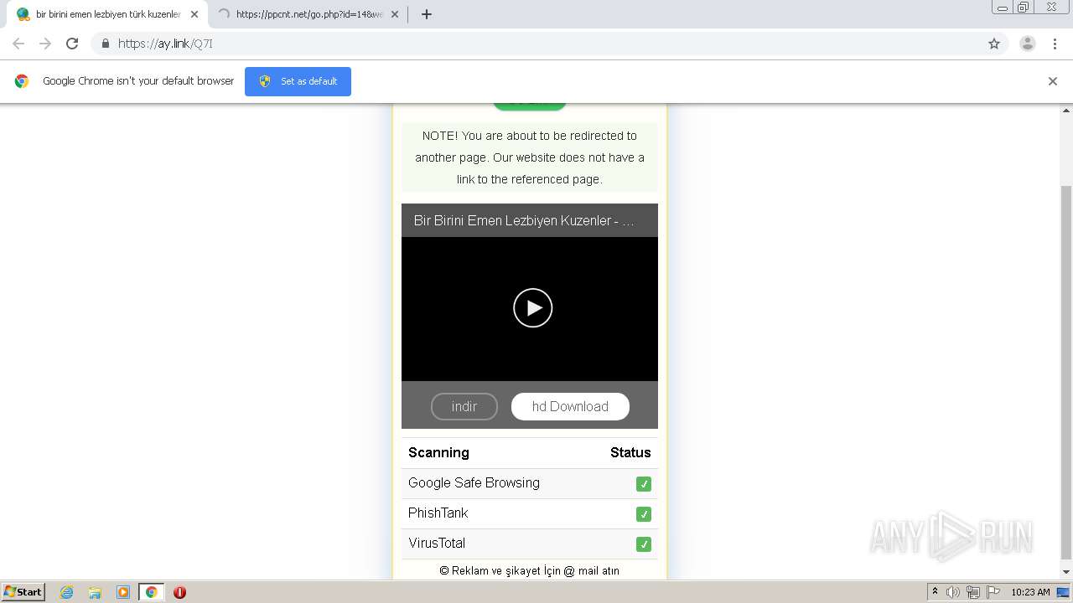
Task: Close the 'bir birini emen' tab
Action: [x=194, y=14]
